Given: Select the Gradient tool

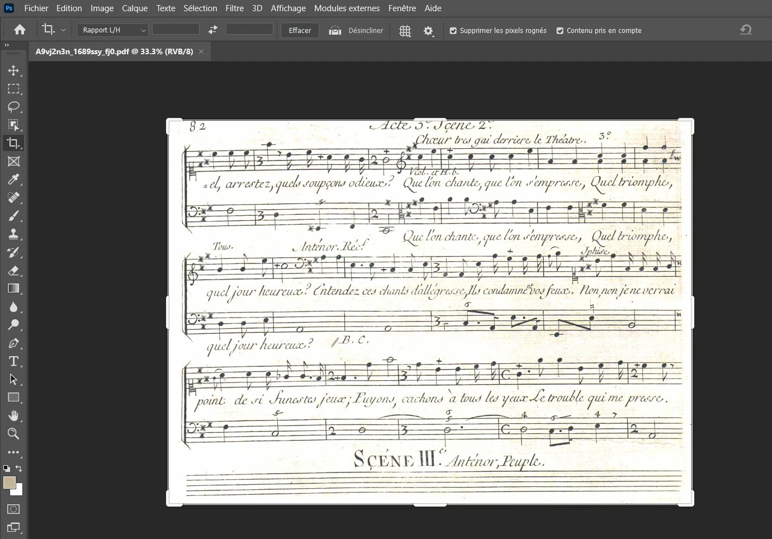Looking at the screenshot, I should [x=13, y=289].
